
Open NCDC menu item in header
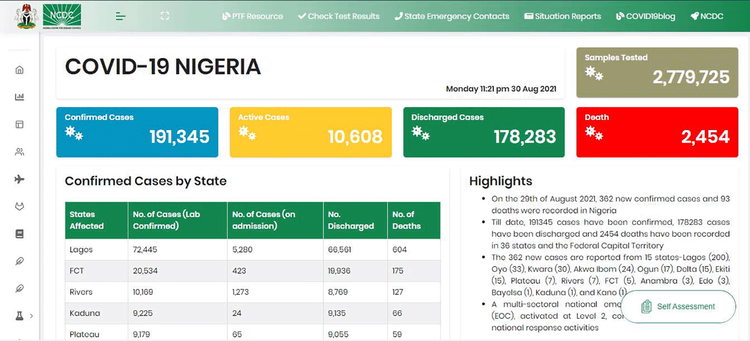(707, 16)
